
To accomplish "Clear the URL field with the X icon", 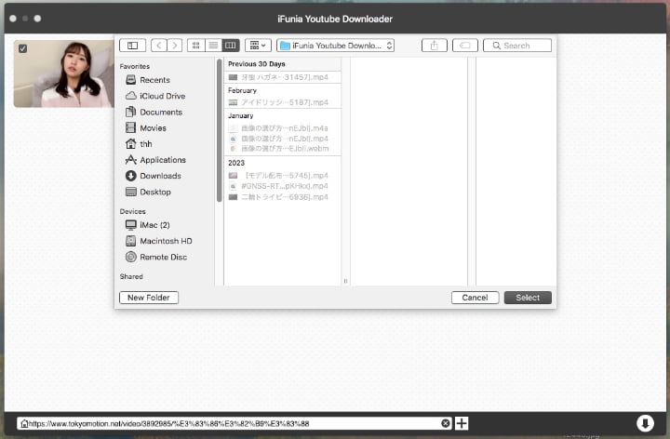I will tap(446, 423).
